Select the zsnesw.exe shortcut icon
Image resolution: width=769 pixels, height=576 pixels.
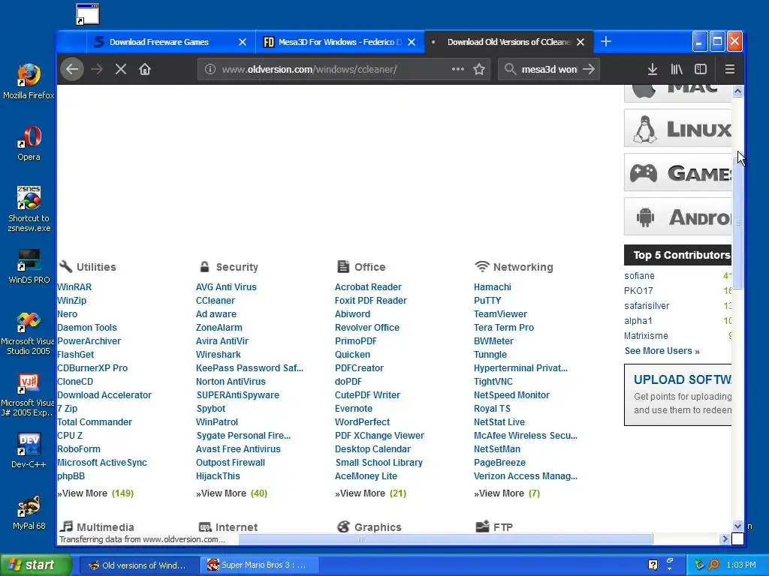(x=29, y=208)
